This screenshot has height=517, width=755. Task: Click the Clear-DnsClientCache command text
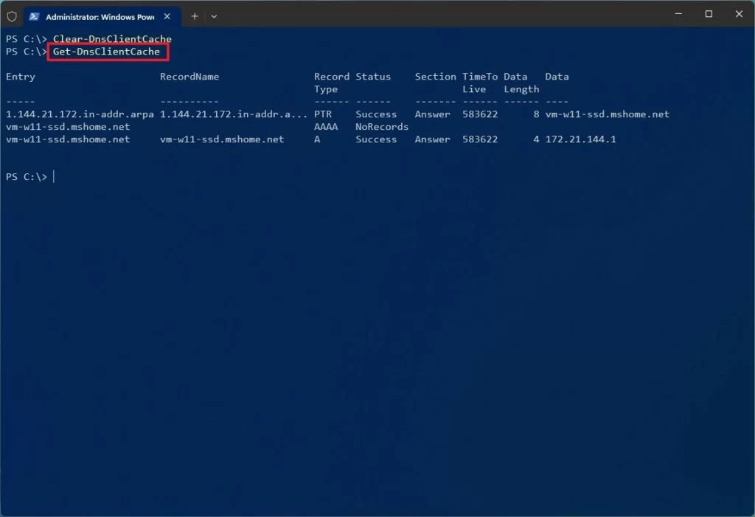[112, 39]
